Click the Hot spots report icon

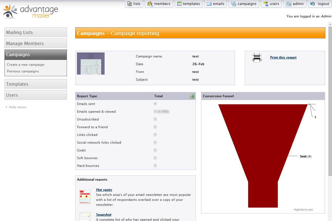coord(85,197)
